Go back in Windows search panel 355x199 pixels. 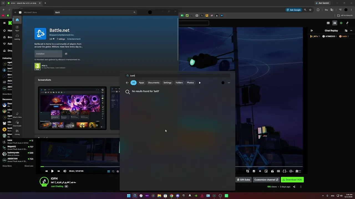point(127,83)
